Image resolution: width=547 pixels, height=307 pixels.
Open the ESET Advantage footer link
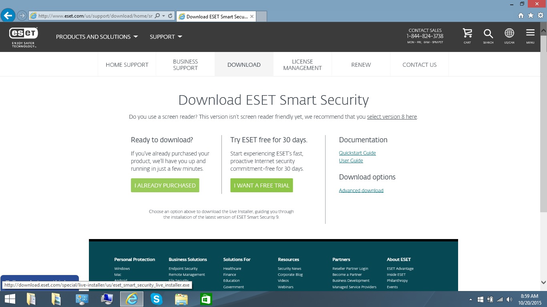(400, 269)
